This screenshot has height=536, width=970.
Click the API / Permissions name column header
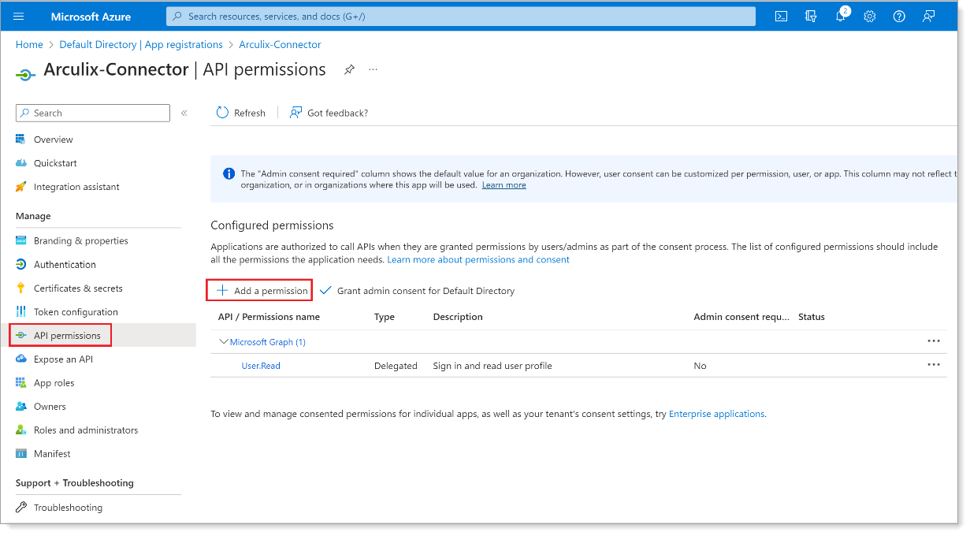click(x=269, y=317)
